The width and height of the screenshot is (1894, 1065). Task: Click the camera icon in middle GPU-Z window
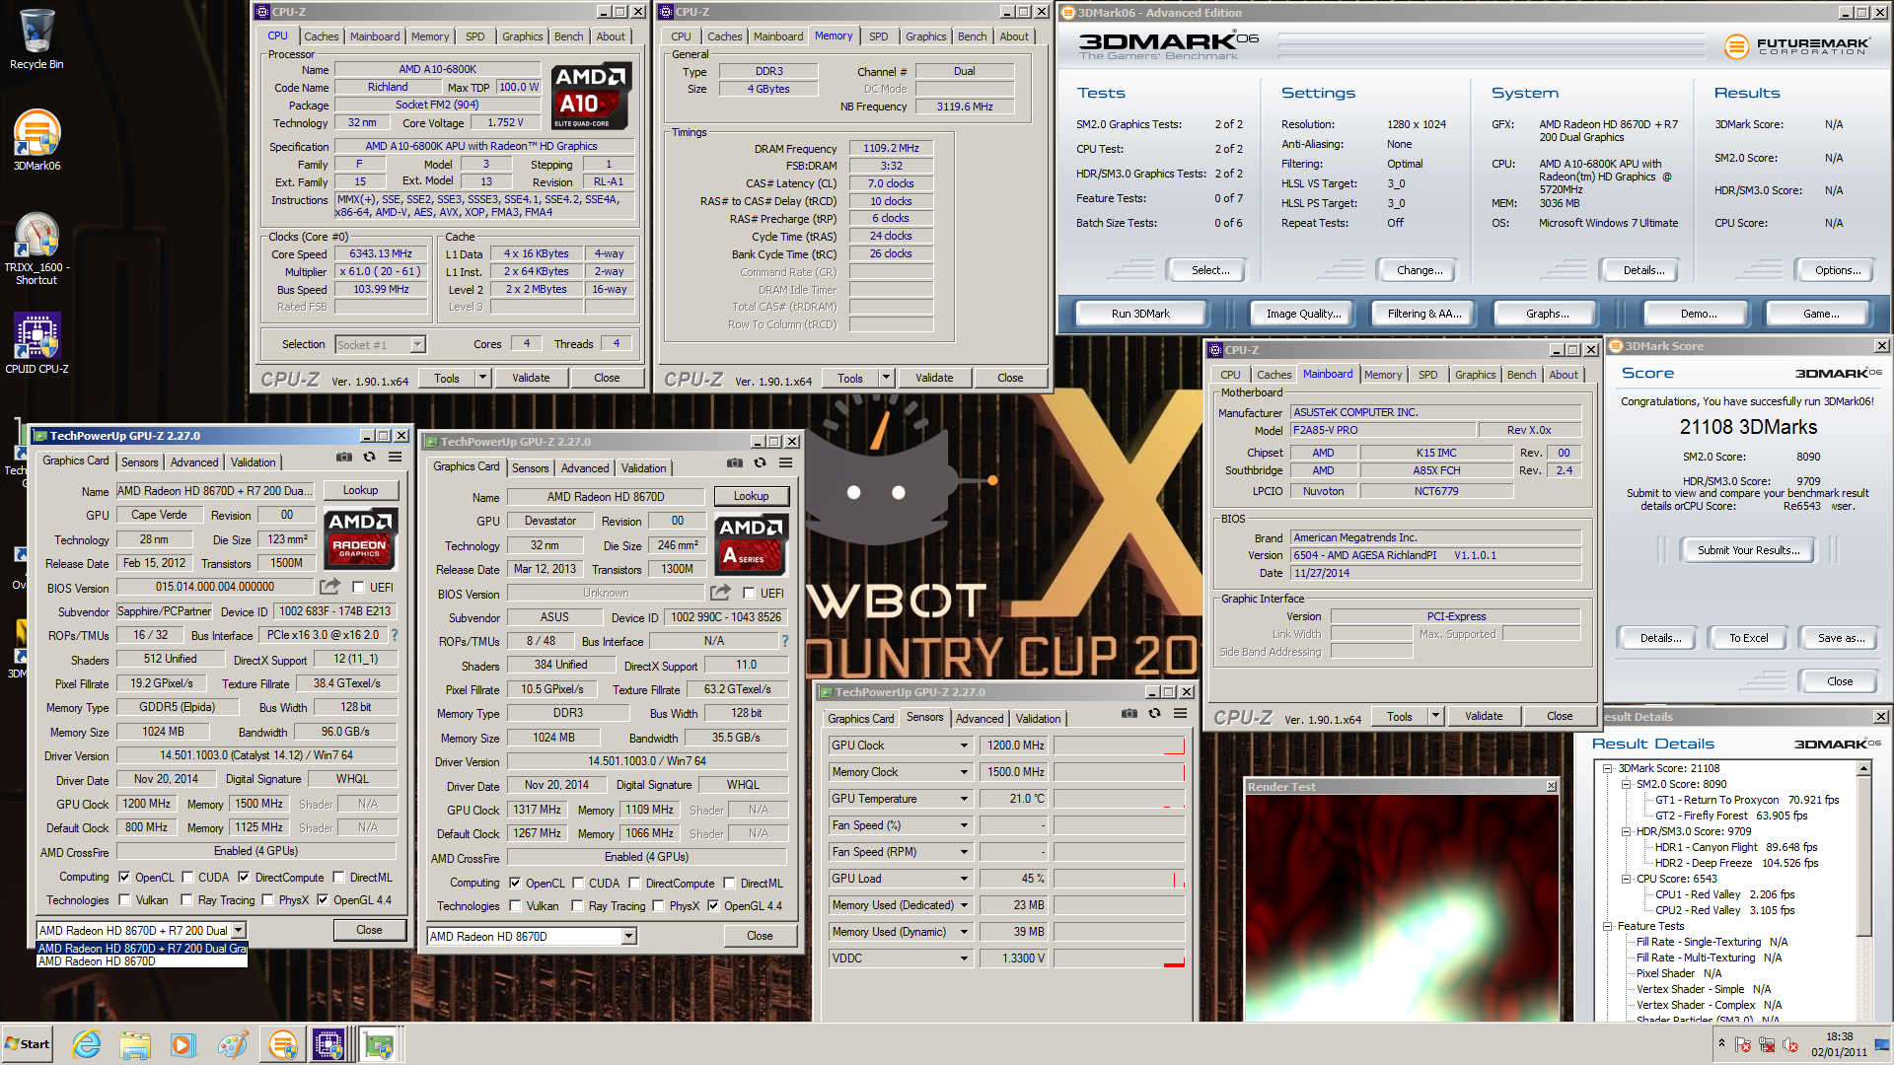734,463
